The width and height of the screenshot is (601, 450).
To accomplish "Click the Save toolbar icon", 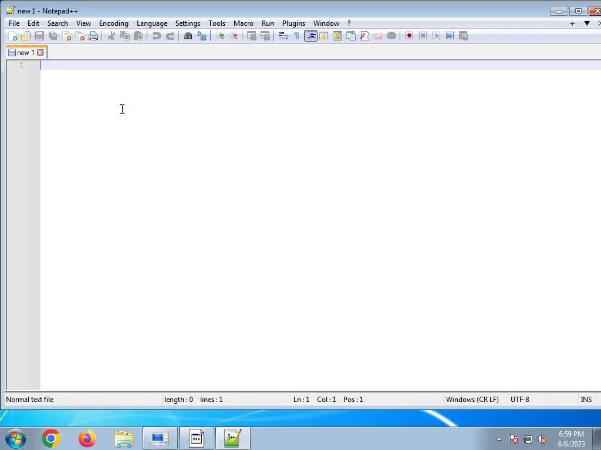I will (39, 36).
